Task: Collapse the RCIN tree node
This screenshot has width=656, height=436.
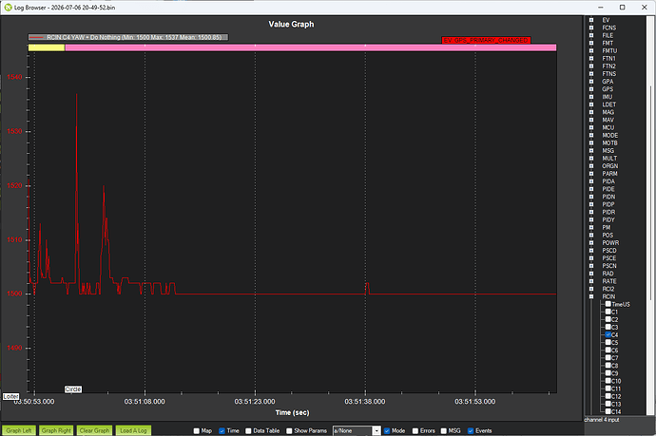Action: 591,296
